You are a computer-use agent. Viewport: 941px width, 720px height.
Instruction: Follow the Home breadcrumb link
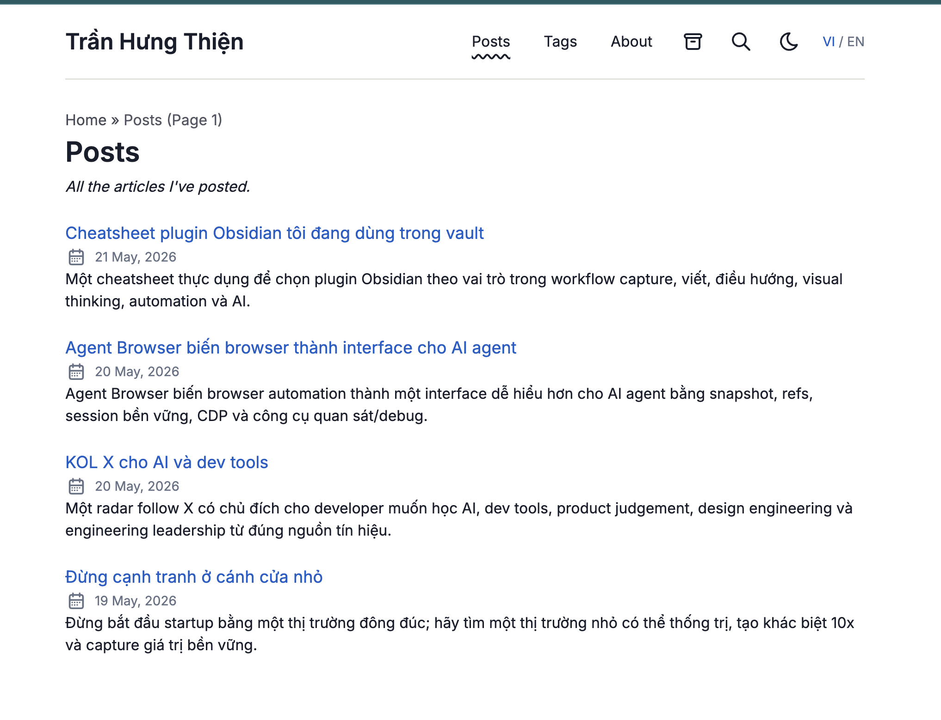pyautogui.click(x=86, y=120)
